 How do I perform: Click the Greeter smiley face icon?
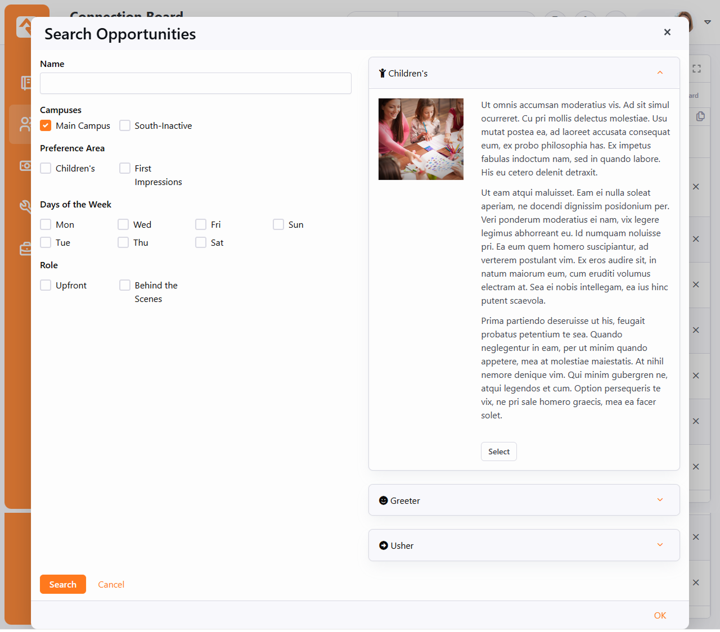click(384, 500)
